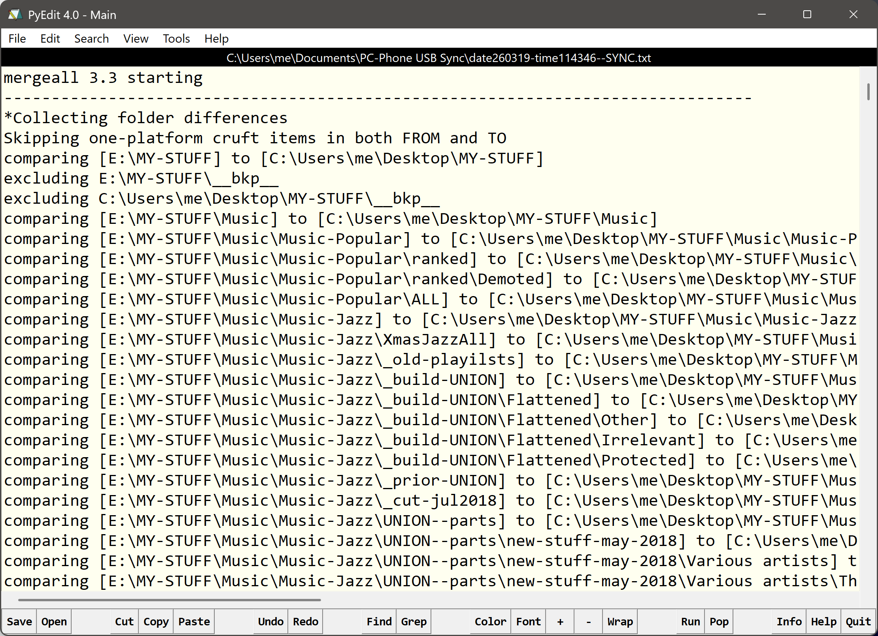Click the Info button
878x636 pixels.
pyautogui.click(x=789, y=621)
